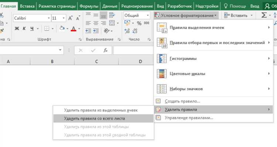The image size is (277, 147).
Task: Open the font size 11 dropdown
Action: (x=64, y=18)
